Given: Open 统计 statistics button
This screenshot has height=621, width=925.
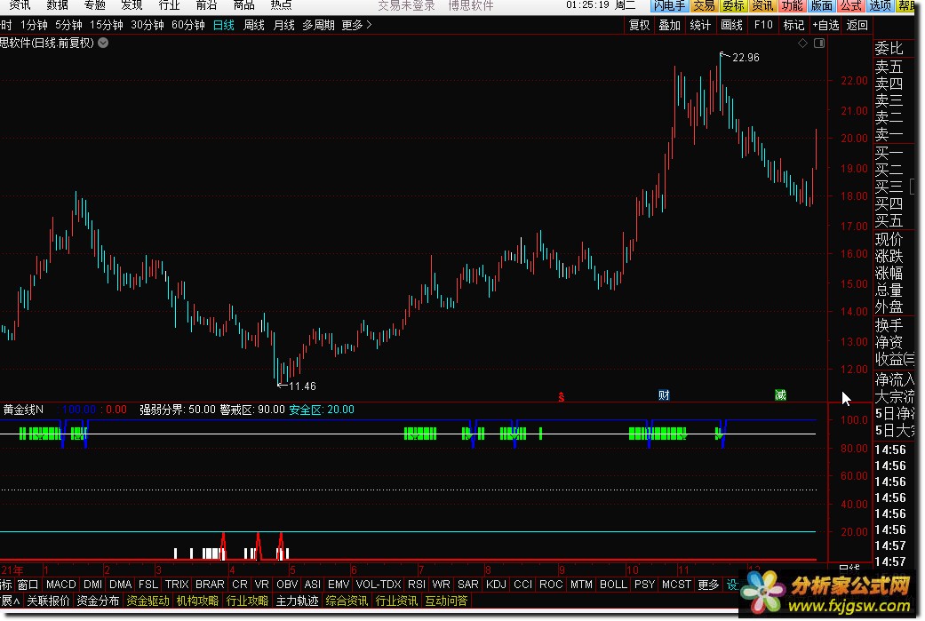Looking at the screenshot, I should pyautogui.click(x=700, y=25).
